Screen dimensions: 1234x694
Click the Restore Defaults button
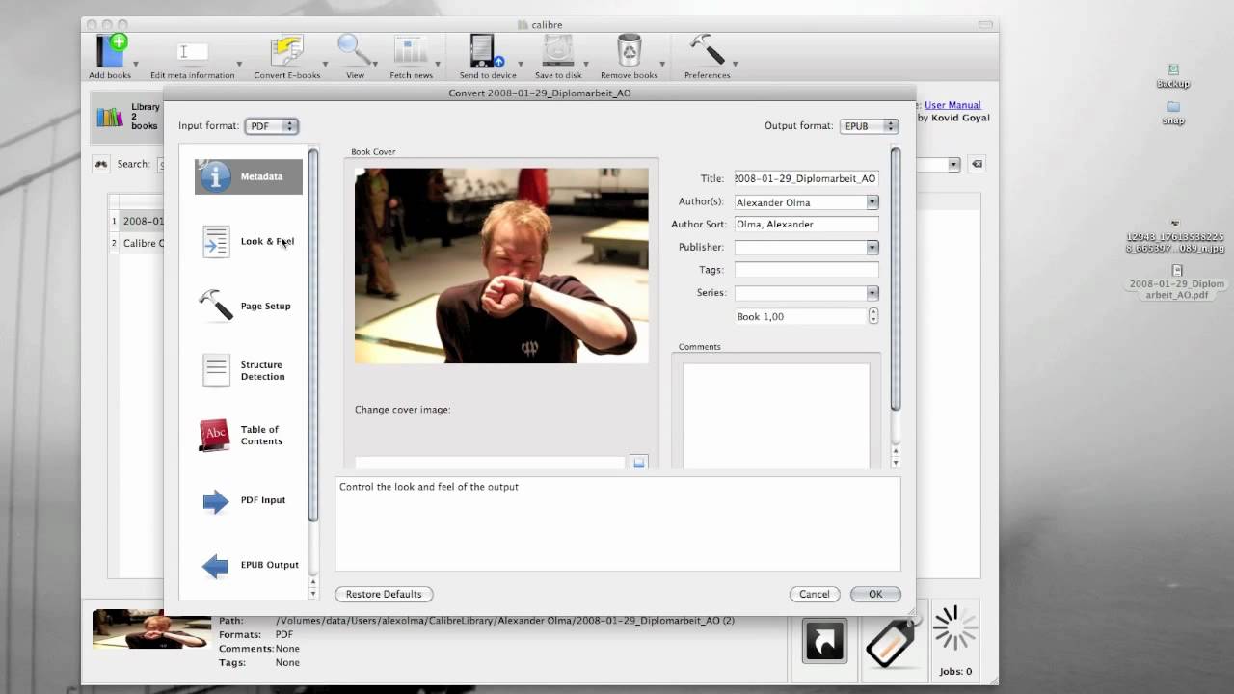(384, 594)
